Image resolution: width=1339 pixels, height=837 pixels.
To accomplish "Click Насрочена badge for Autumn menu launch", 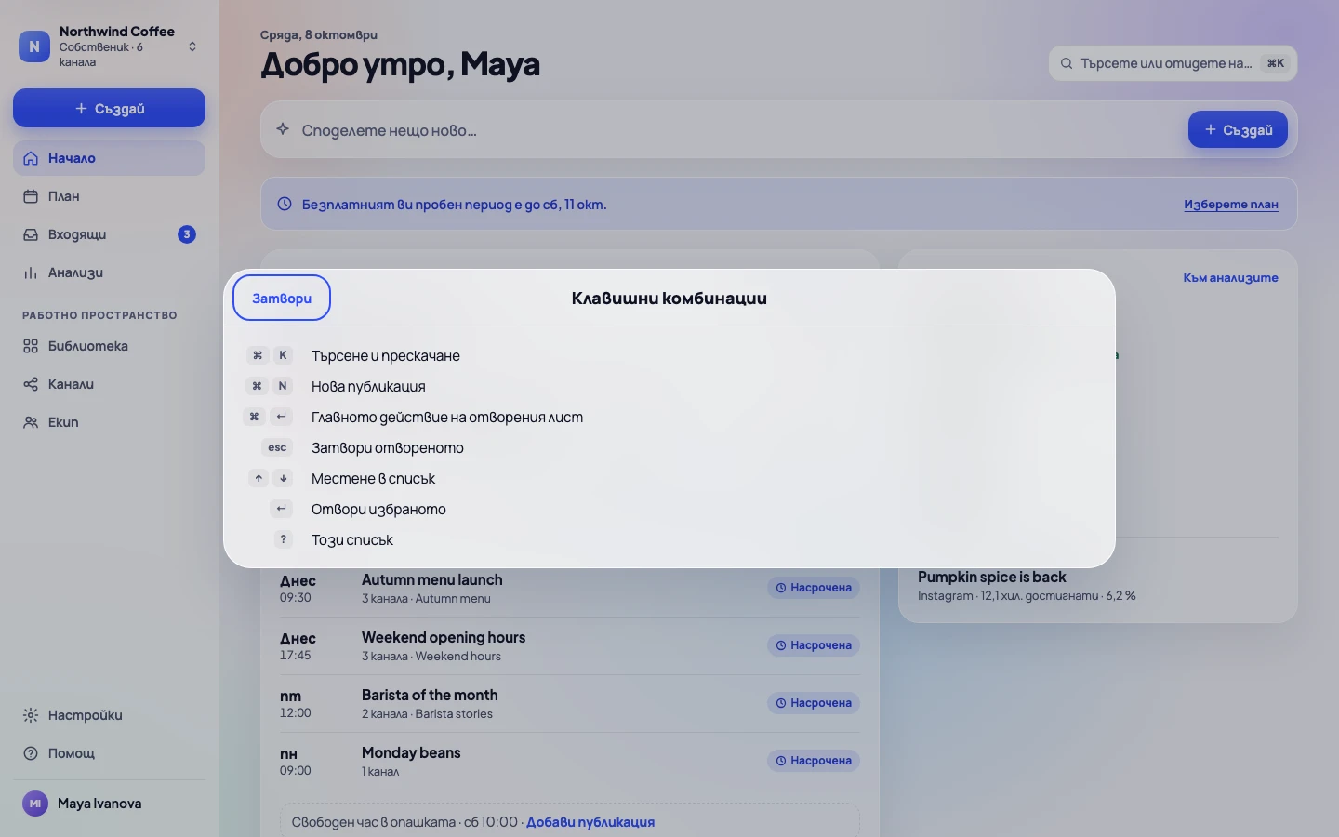I will point(814,588).
